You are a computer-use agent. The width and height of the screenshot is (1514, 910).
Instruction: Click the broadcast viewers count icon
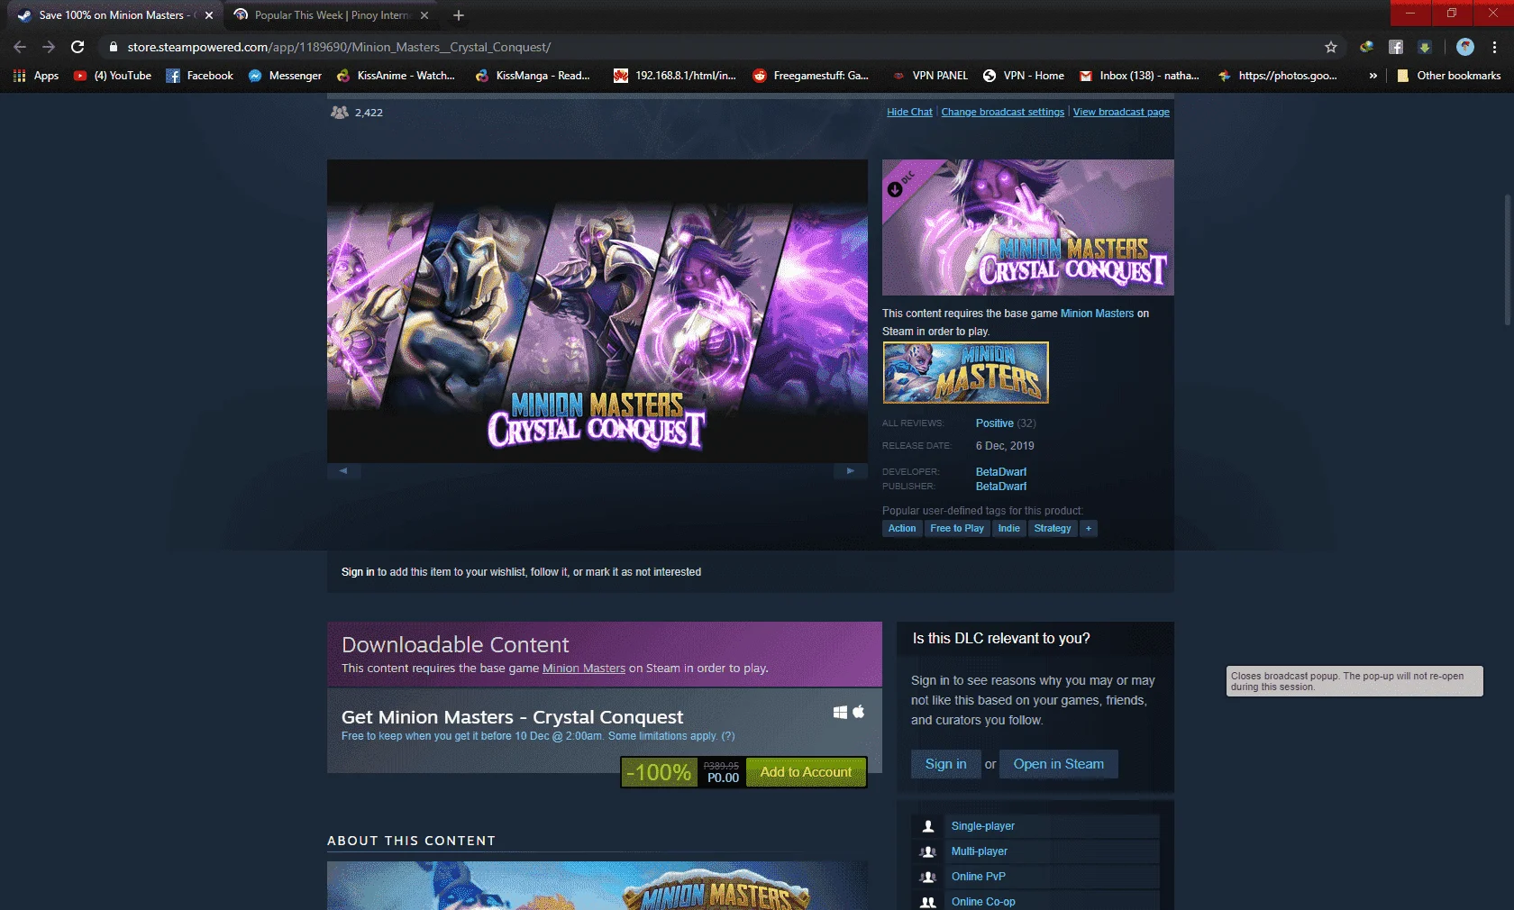[x=340, y=113]
